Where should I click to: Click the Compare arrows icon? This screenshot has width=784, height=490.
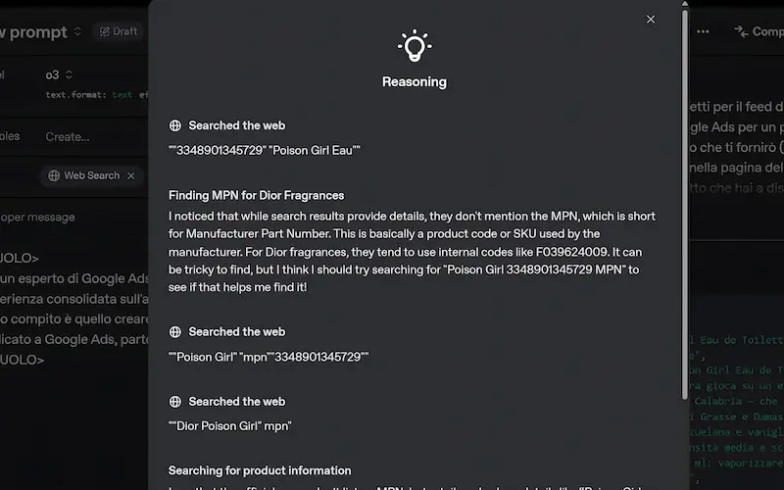coord(741,31)
